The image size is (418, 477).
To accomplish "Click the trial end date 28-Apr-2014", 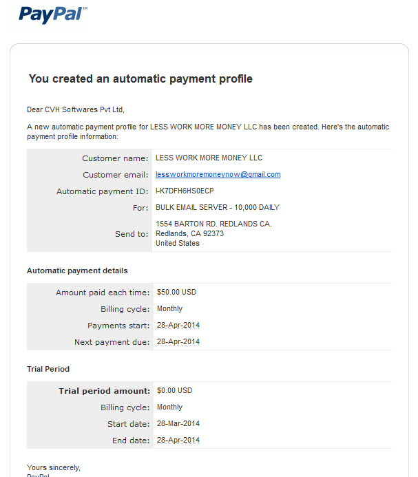I will point(178,440).
